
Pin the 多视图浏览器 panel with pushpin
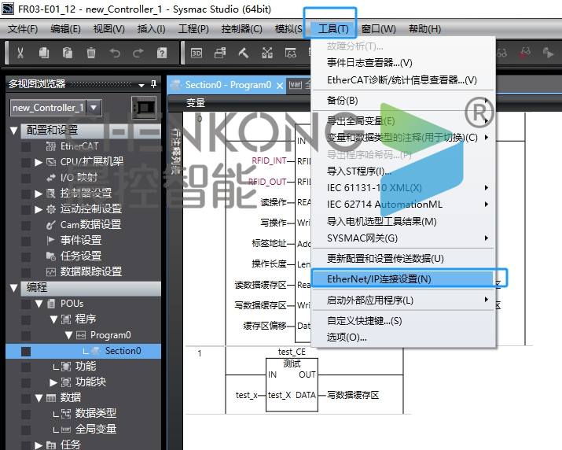153,84
